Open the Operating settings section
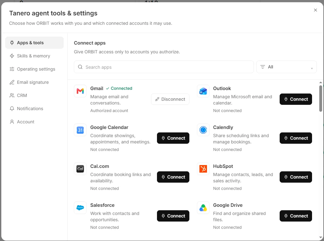The height and width of the screenshot is (241, 324). [x=34, y=69]
